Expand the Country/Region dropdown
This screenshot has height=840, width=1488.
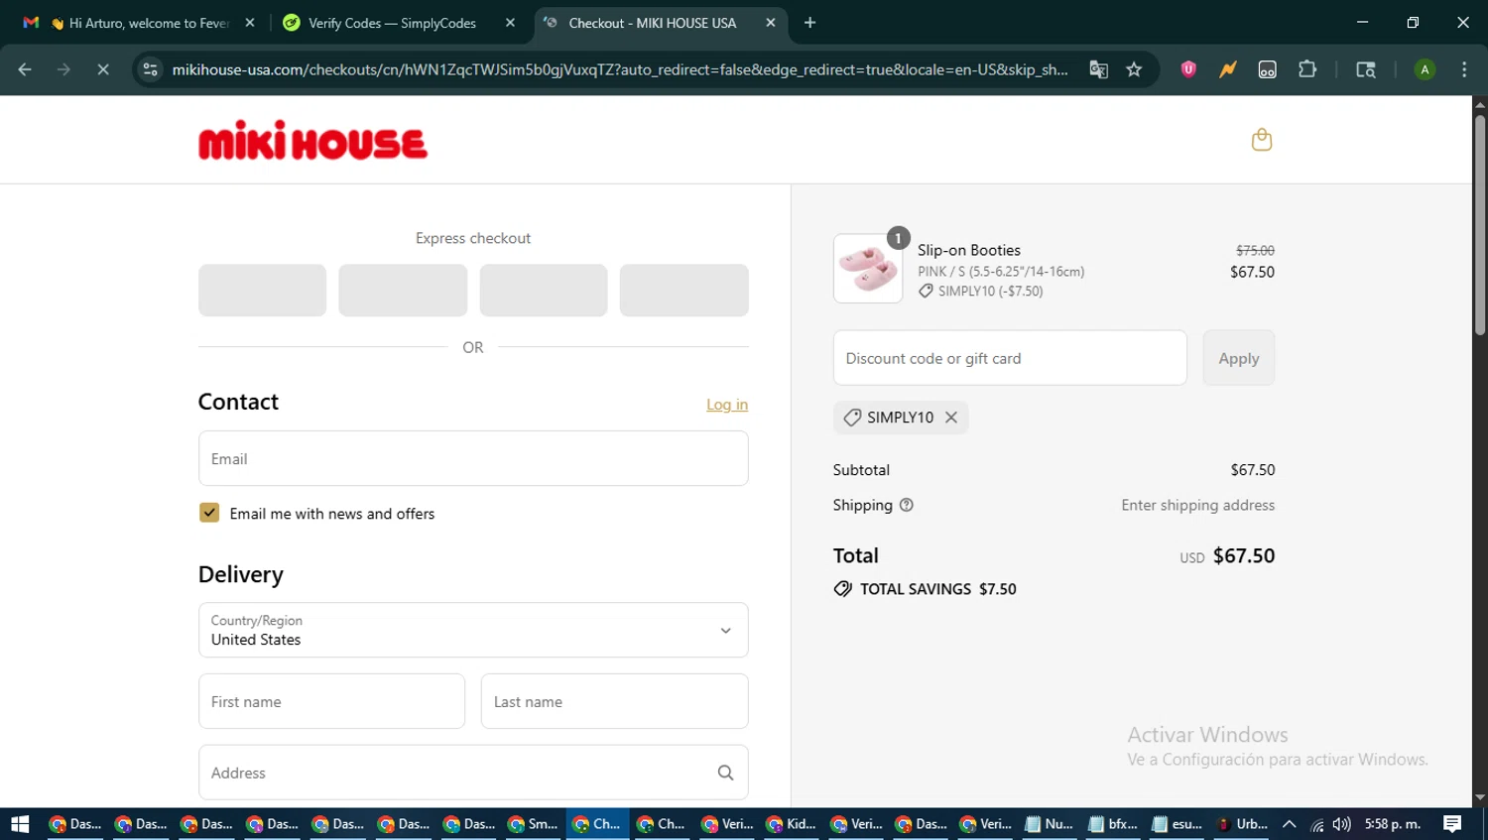(473, 630)
